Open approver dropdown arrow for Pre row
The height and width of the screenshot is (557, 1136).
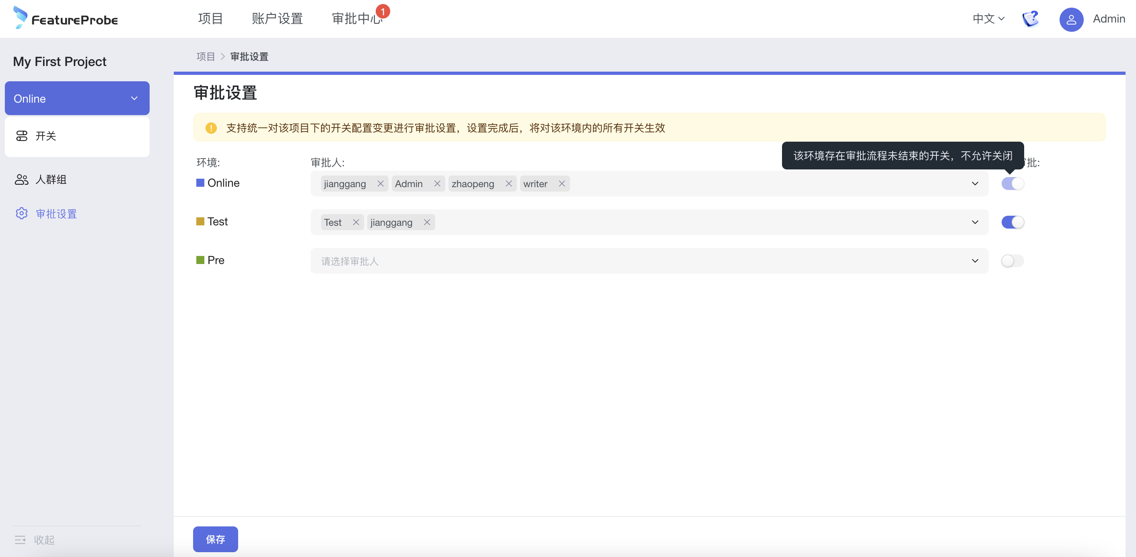point(975,261)
